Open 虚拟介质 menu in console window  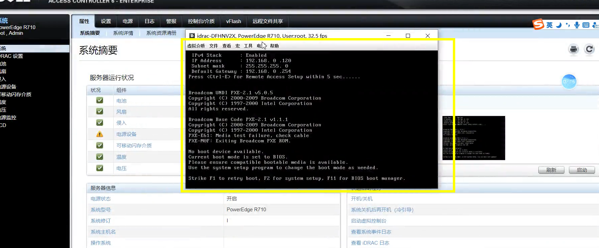[x=196, y=46]
